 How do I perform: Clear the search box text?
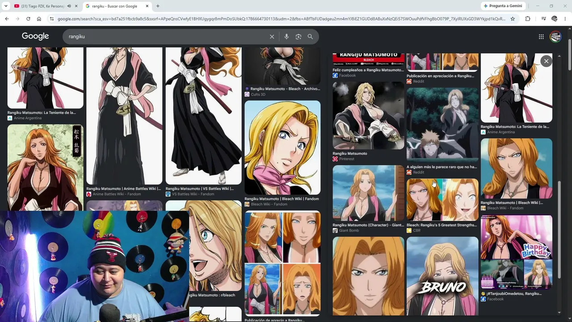pyautogui.click(x=272, y=37)
